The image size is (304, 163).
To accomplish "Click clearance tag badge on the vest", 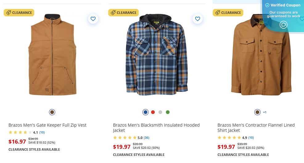I will (x=19, y=13).
